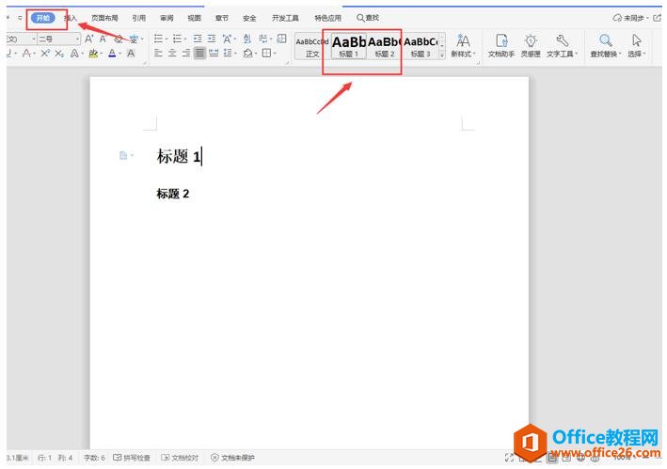Screen dimensions: 667x469
Task: Expand the style gallery scroll arrow
Action: pos(442,54)
